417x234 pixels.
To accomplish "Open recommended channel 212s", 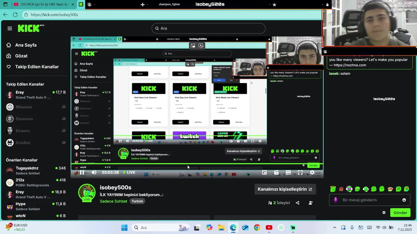I will [x=36, y=182].
